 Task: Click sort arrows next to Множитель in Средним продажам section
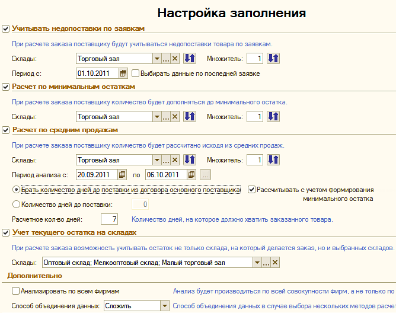[x=273, y=159]
